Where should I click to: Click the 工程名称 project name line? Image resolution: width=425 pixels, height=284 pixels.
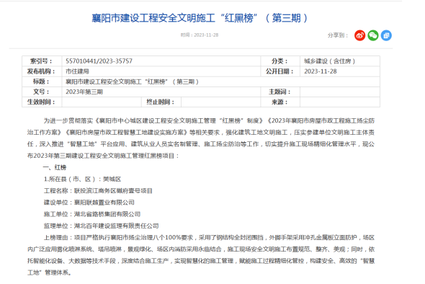[98, 191]
